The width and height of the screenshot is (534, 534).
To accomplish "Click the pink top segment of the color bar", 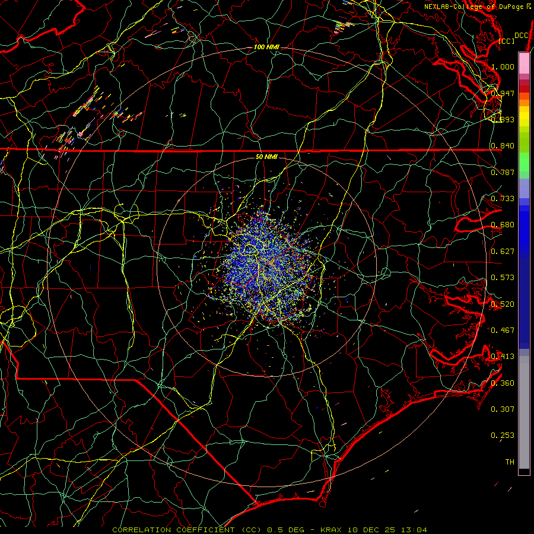I will [x=524, y=63].
